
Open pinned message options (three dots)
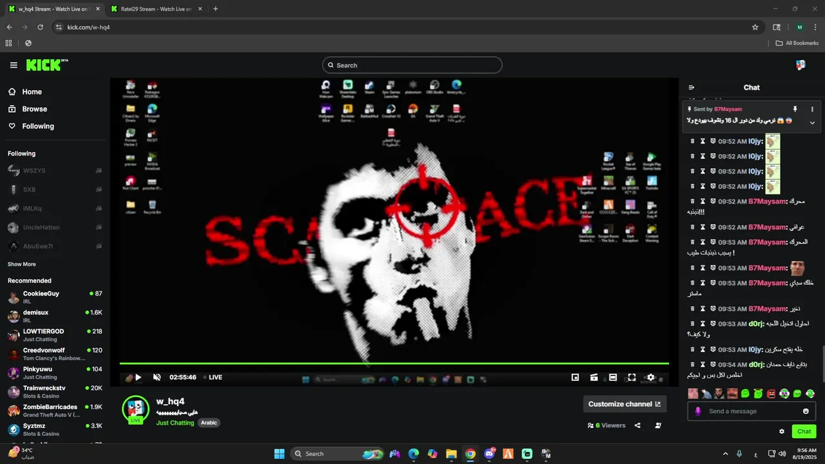click(812, 110)
